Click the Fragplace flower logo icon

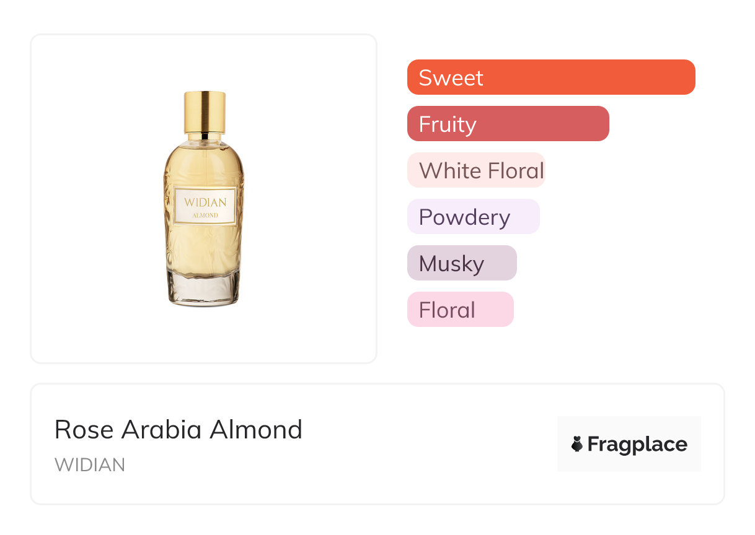tap(577, 444)
